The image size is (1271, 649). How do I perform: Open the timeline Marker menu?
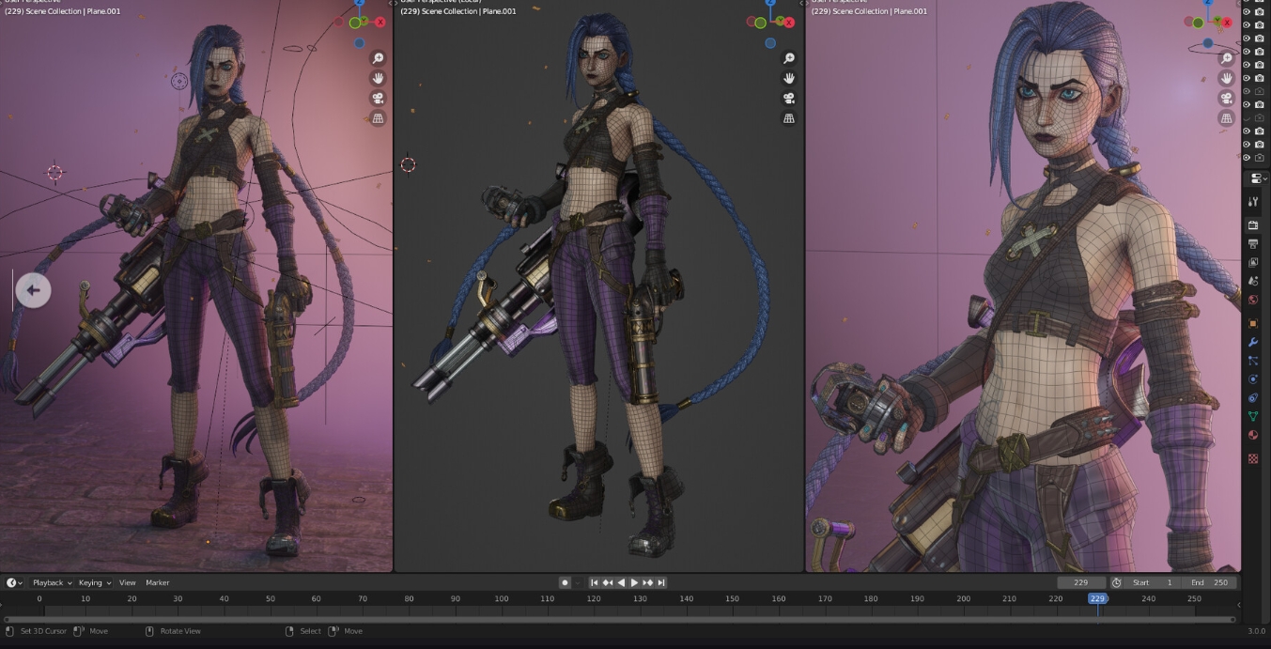[157, 582]
